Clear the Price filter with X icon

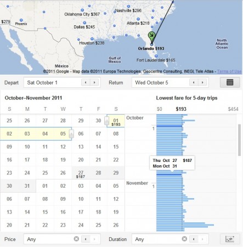76,239
